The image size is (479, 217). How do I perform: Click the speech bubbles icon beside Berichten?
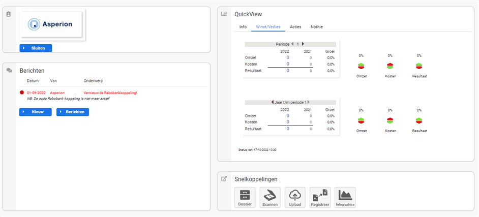pos(9,71)
